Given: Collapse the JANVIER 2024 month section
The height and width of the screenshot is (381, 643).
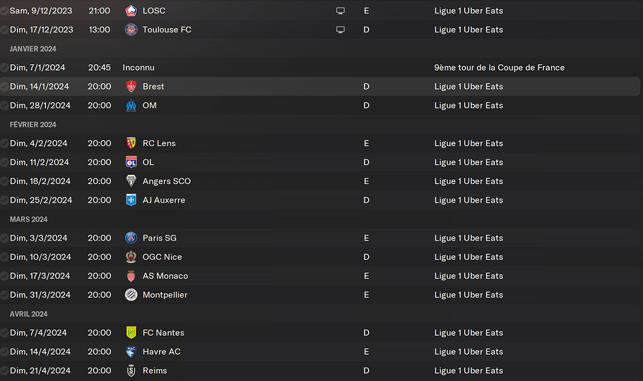Looking at the screenshot, I should pyautogui.click(x=33, y=49).
